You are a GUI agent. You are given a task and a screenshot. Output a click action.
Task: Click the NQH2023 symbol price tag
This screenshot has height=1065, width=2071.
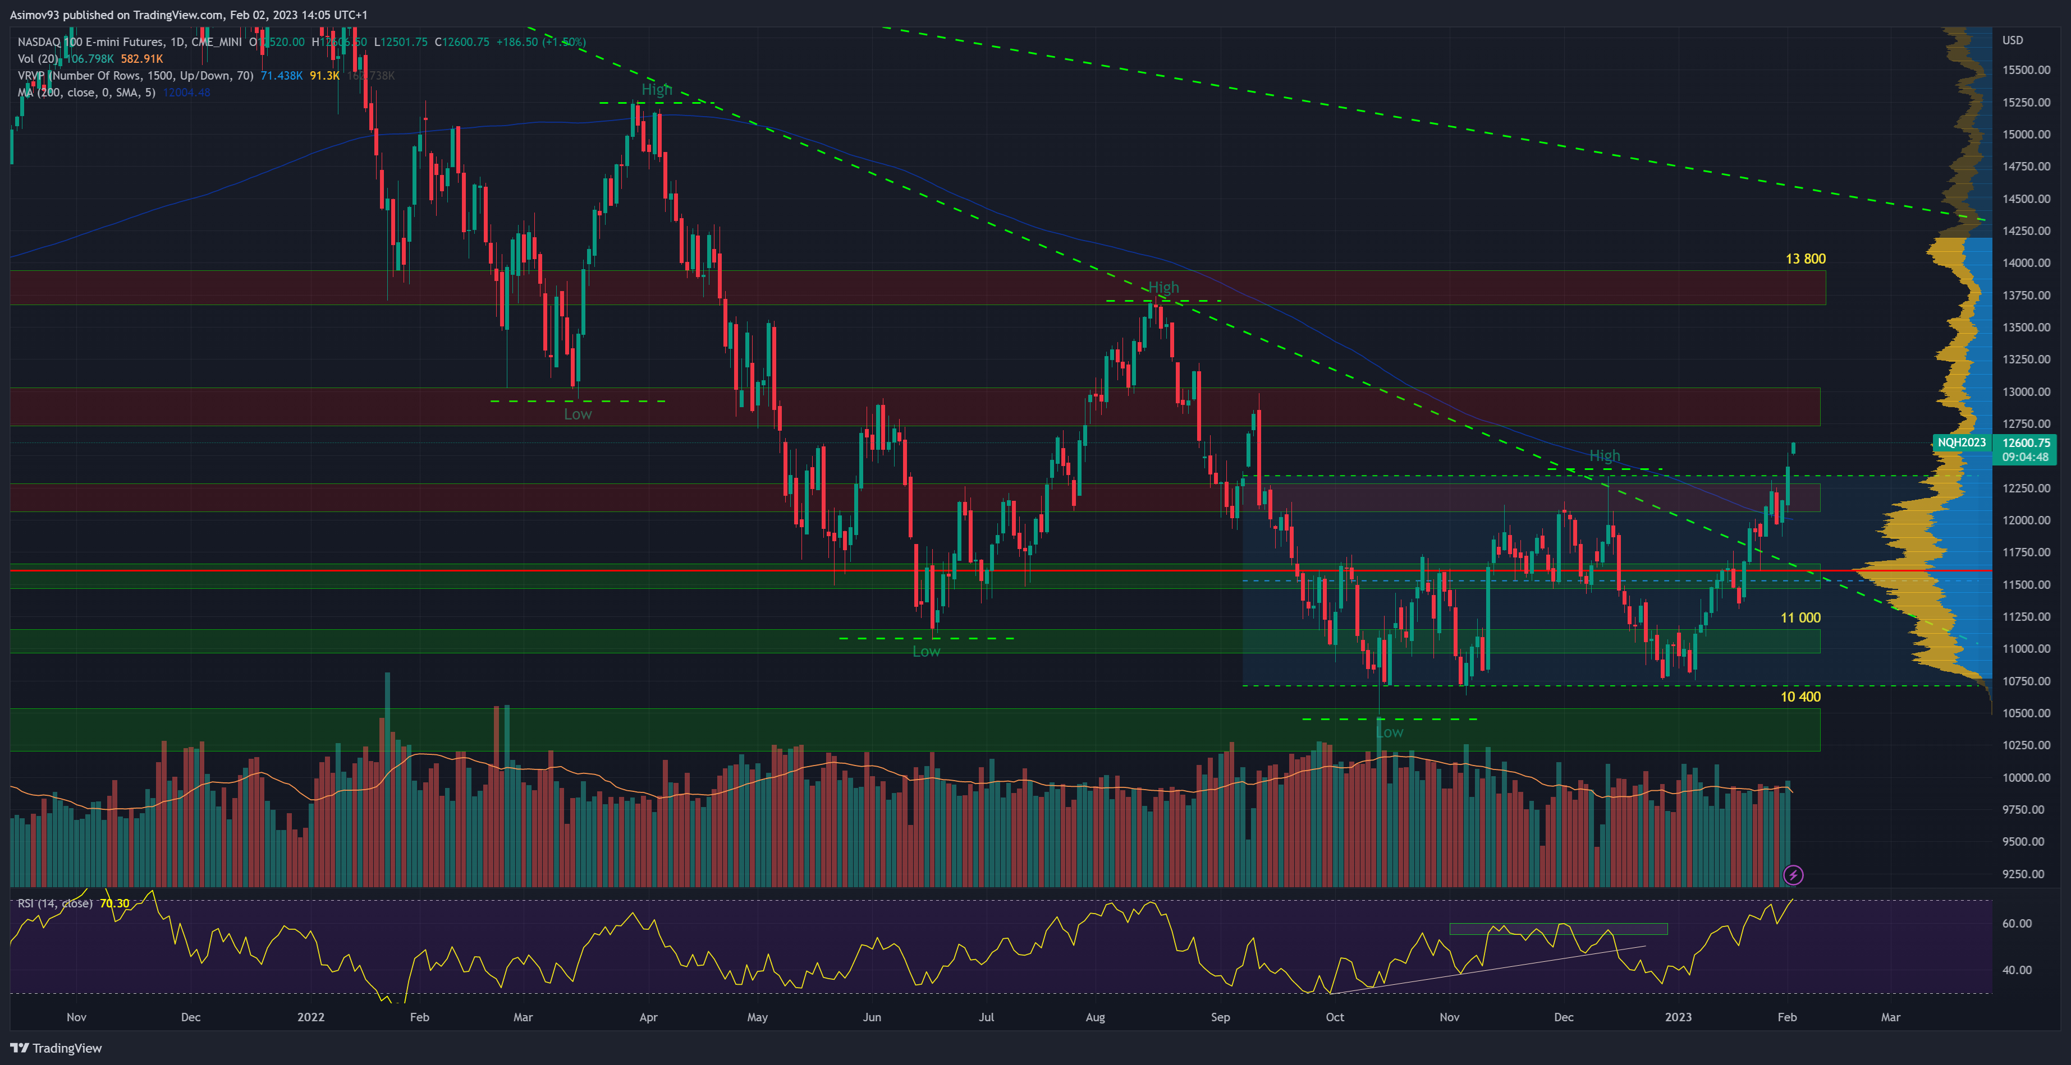pos(1961,442)
